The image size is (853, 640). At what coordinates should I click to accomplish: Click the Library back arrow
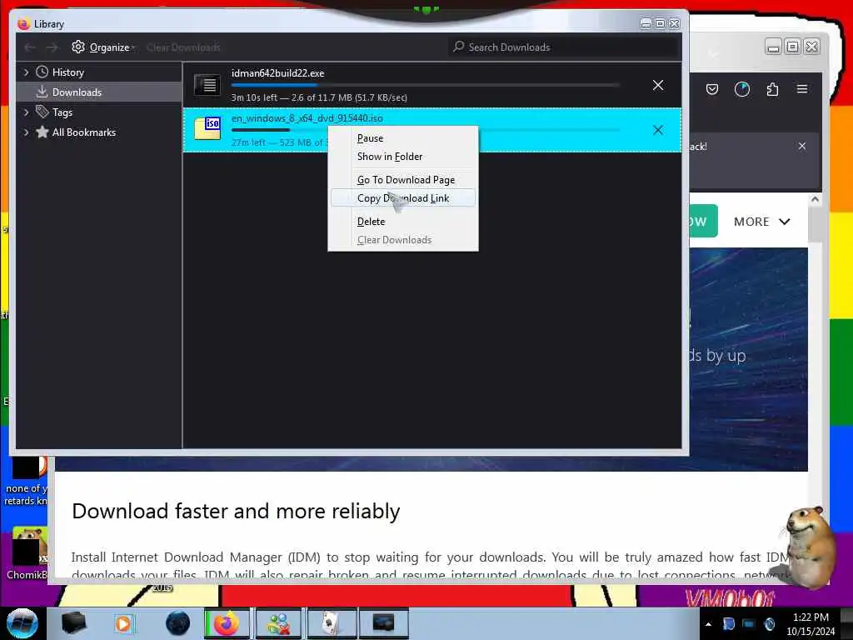(30, 47)
